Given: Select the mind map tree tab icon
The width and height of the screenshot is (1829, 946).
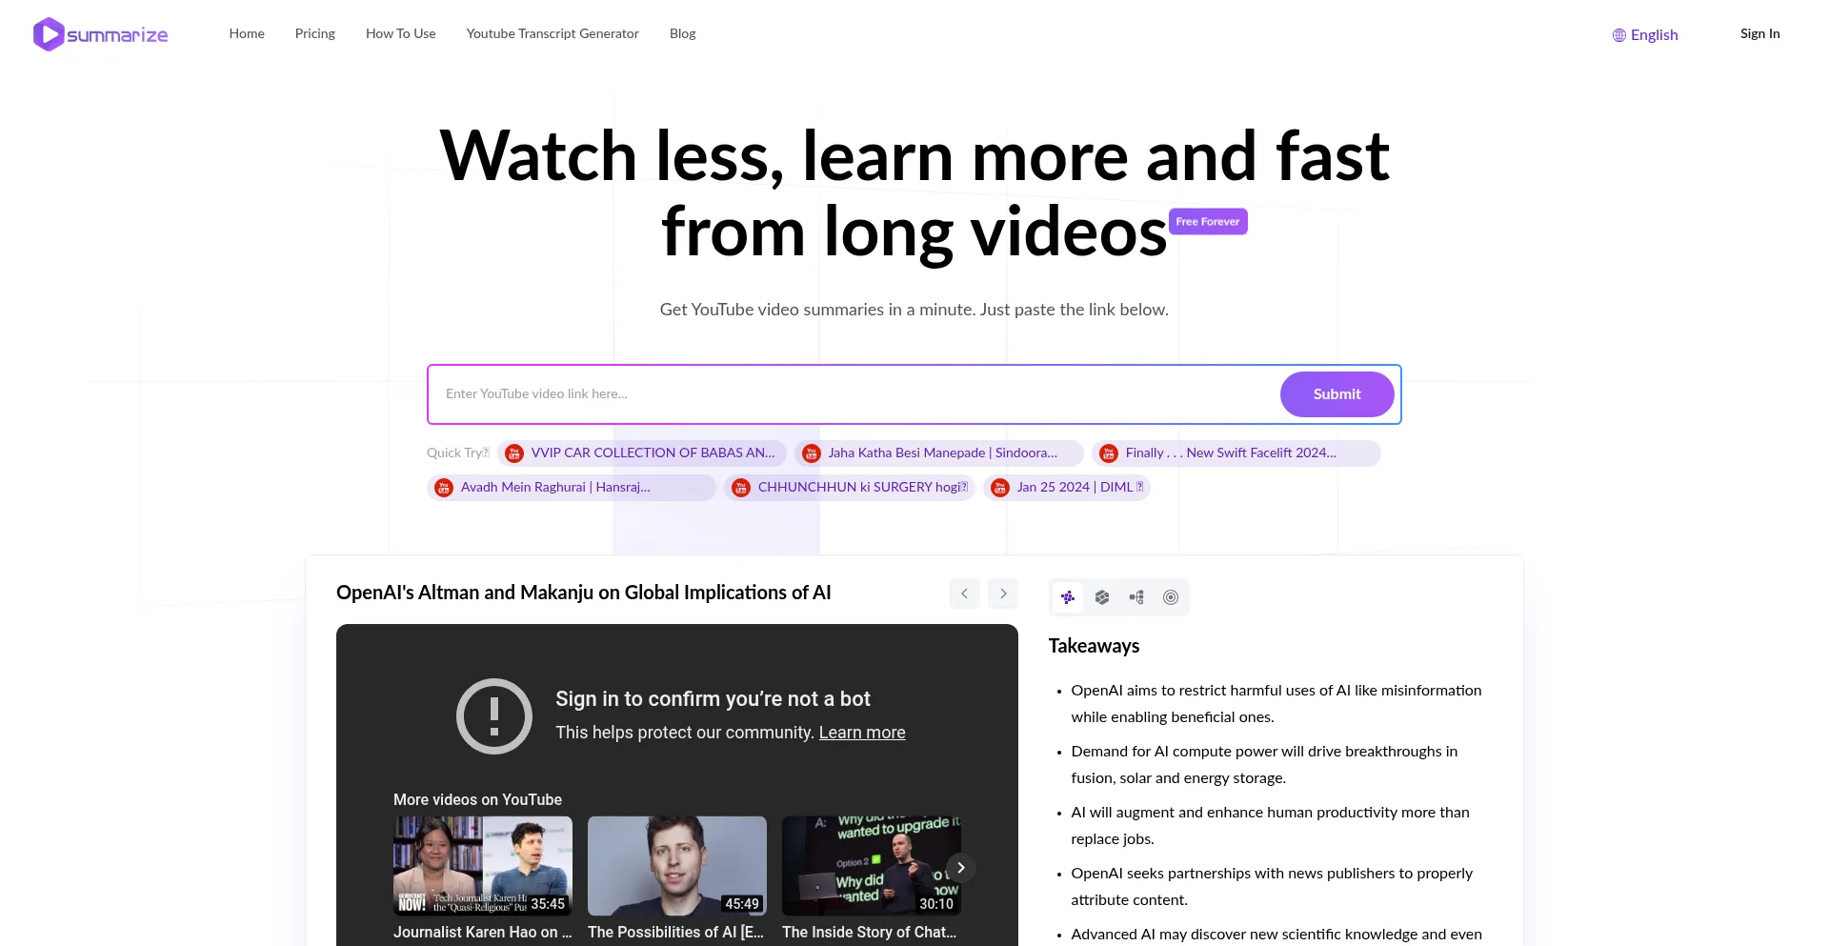Looking at the screenshot, I should coord(1136,597).
